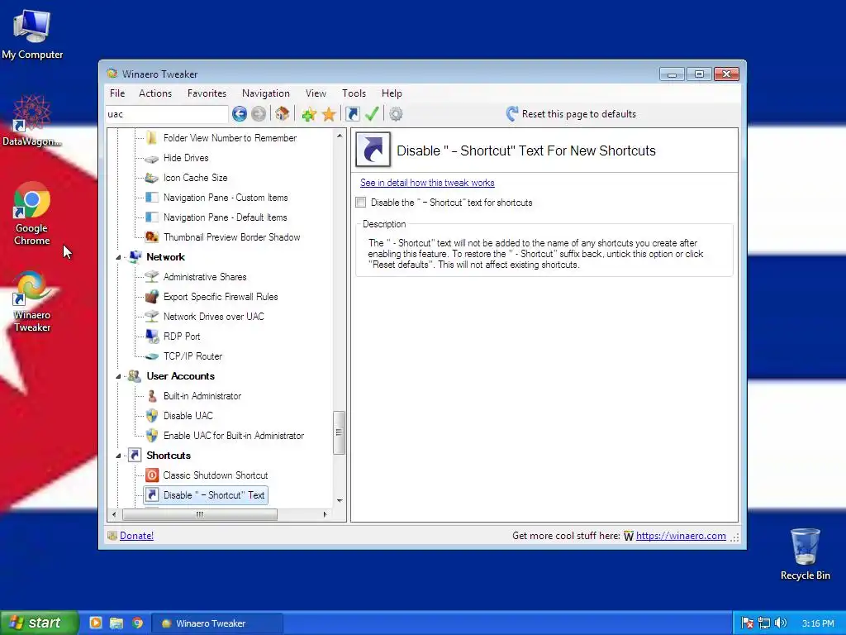Open the View menu

click(316, 93)
